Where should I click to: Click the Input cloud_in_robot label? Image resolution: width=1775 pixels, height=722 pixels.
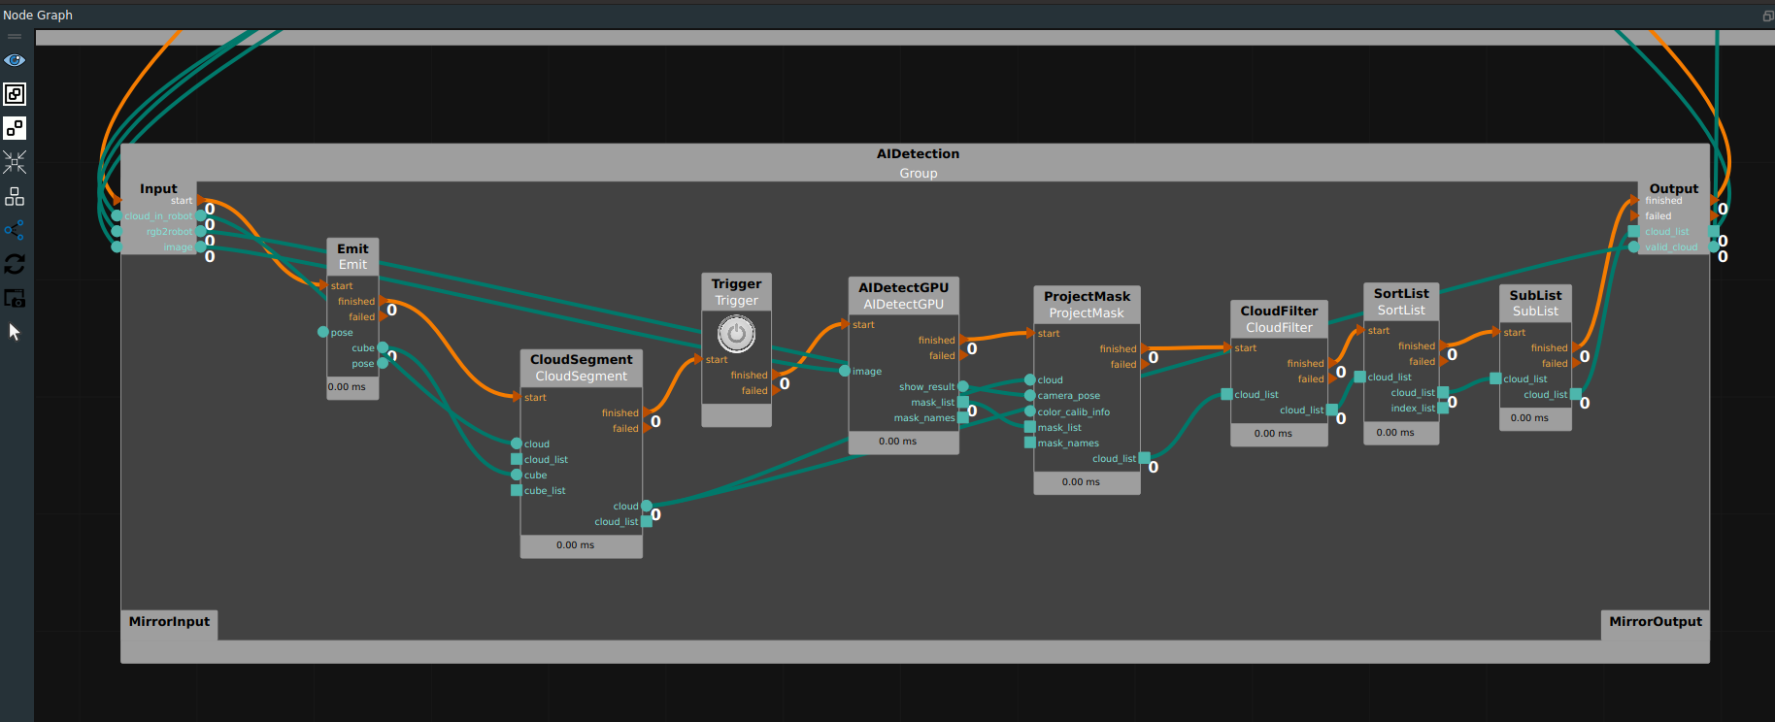pyautogui.click(x=158, y=215)
